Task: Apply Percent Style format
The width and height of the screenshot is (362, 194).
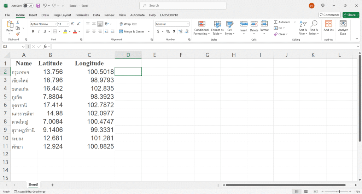Action: tap(168, 31)
